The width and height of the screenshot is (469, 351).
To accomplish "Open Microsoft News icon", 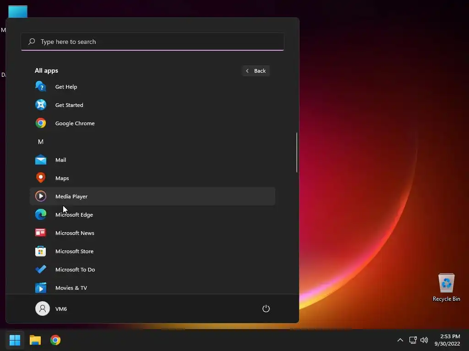I will pyautogui.click(x=41, y=233).
